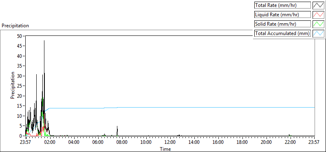
Task: Click the 18:00 time axis label
Action: coord(242,143)
